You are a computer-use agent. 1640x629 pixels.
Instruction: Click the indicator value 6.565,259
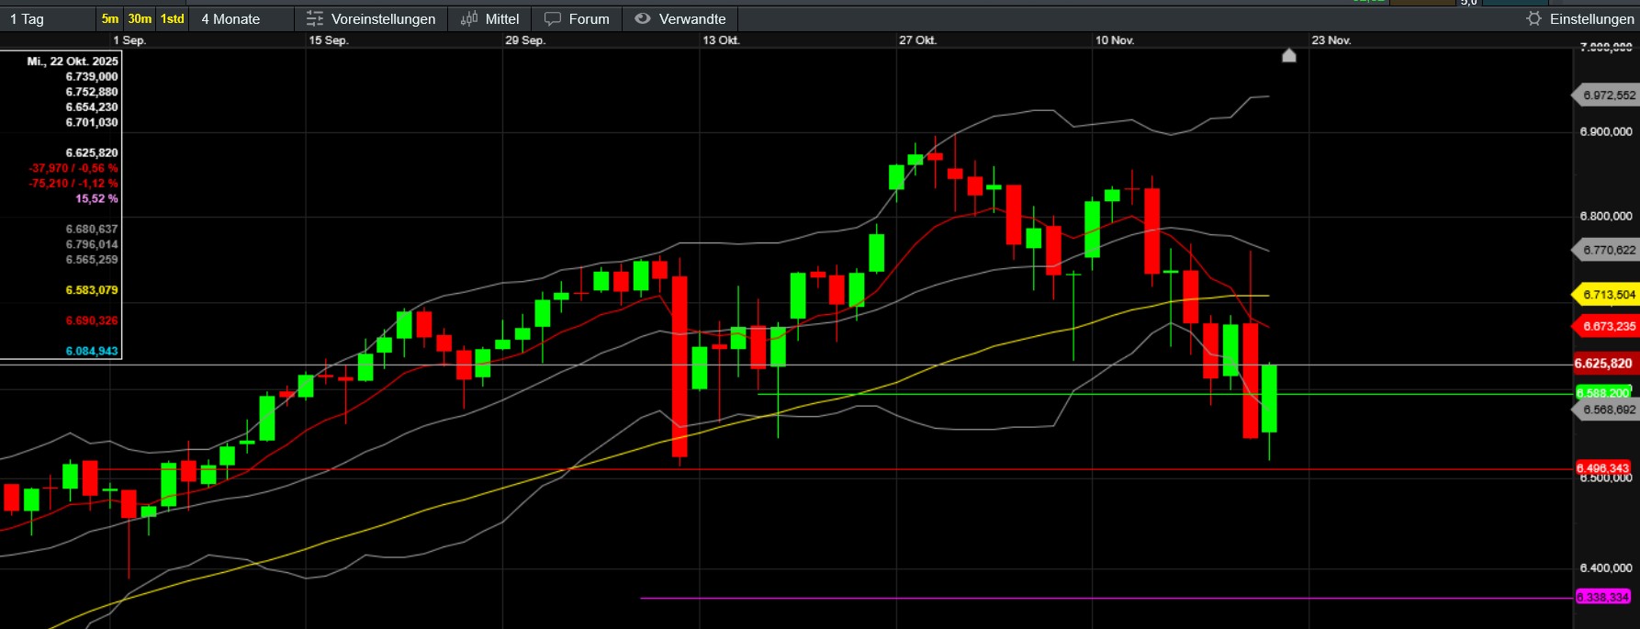pyautogui.click(x=92, y=260)
